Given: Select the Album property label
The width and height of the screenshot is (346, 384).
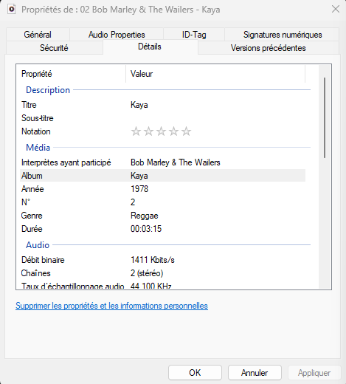Looking at the screenshot, I should 32,176.
